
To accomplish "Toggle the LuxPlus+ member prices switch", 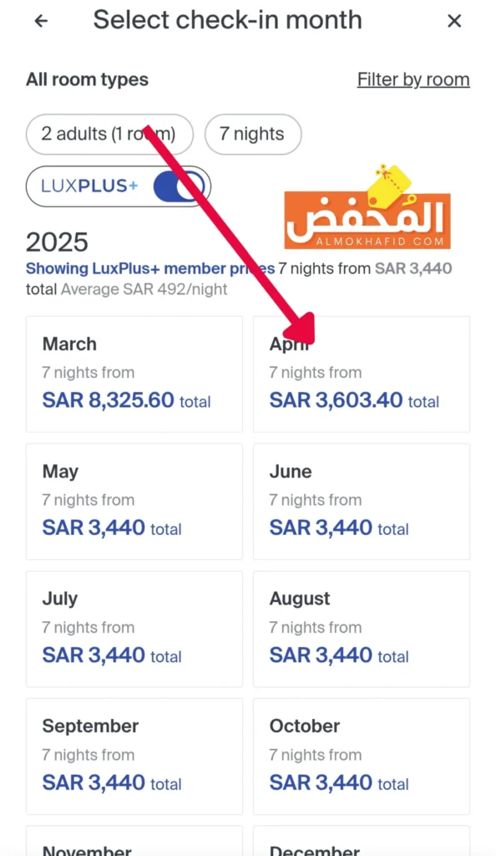I will click(x=178, y=186).
